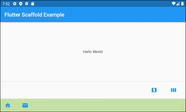This screenshot has width=186, height=112.
Task: Click the shield play status icon
Action: coord(21,4)
